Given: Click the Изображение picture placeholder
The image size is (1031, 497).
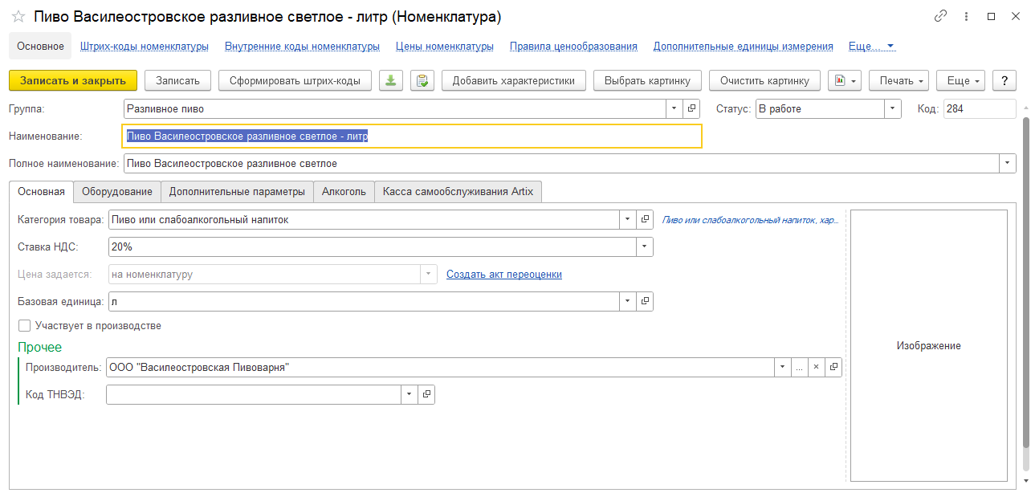Looking at the screenshot, I should pos(928,345).
